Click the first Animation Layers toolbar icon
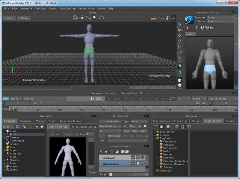Screen dimensions: 240x179 (x=101, y=152)
